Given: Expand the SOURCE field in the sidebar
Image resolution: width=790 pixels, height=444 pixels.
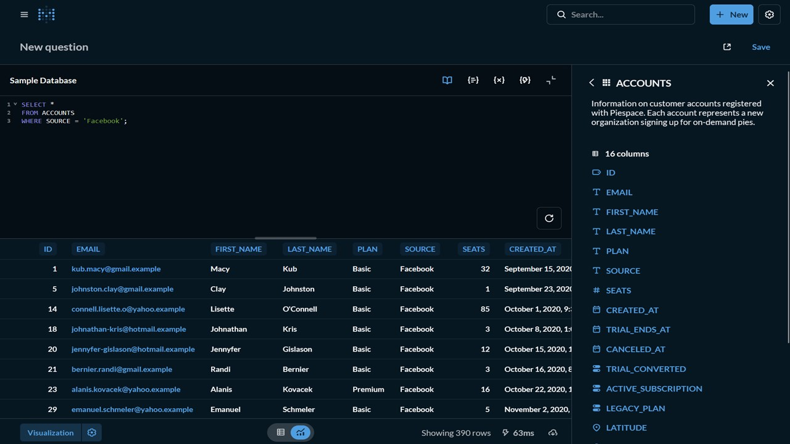Looking at the screenshot, I should click(623, 270).
